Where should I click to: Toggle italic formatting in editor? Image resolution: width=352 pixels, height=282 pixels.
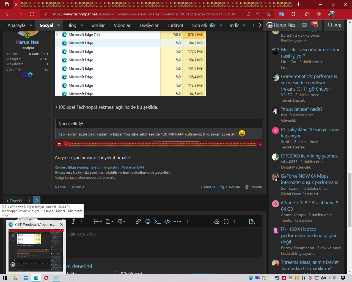(73, 221)
